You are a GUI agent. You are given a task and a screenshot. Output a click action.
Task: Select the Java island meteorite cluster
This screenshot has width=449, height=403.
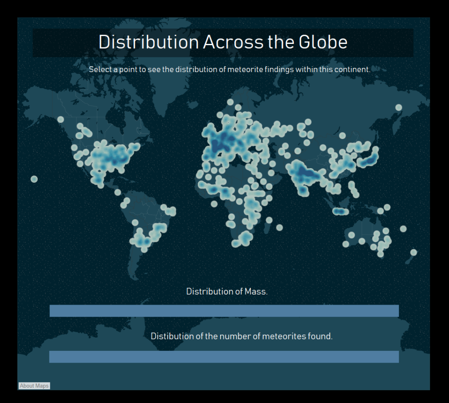[340, 212]
